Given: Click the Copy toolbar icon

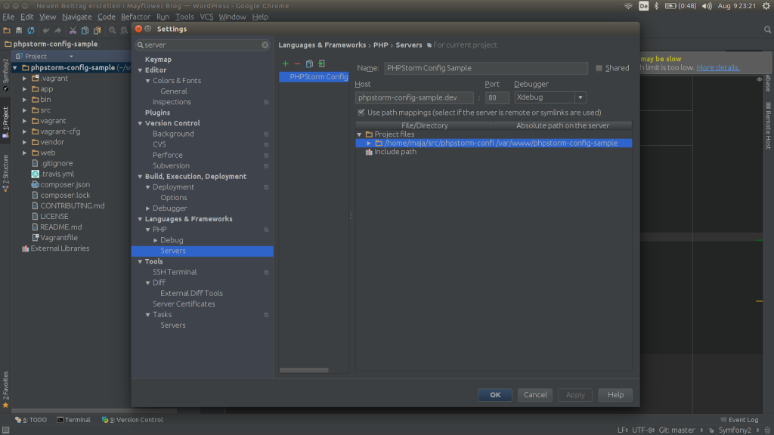Looking at the screenshot, I should tap(85, 30).
